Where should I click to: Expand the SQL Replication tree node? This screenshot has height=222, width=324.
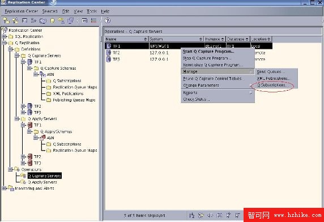(4, 37)
